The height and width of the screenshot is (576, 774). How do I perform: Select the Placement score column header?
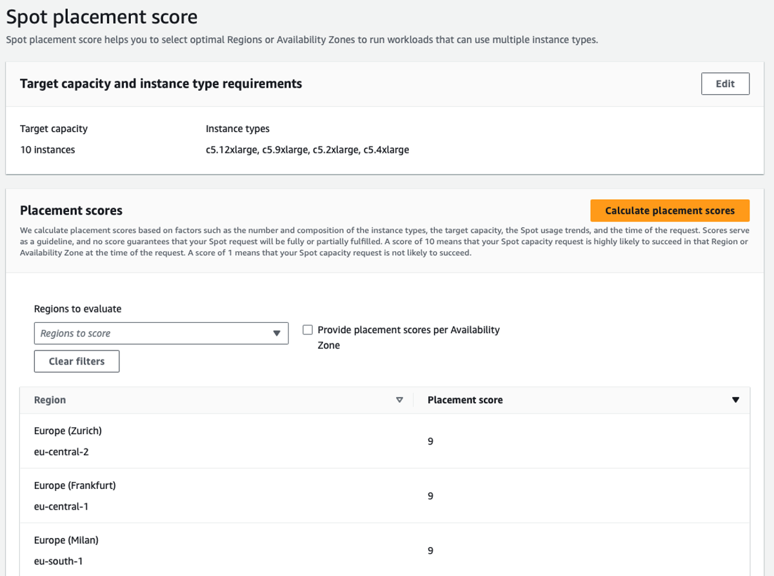[465, 400]
